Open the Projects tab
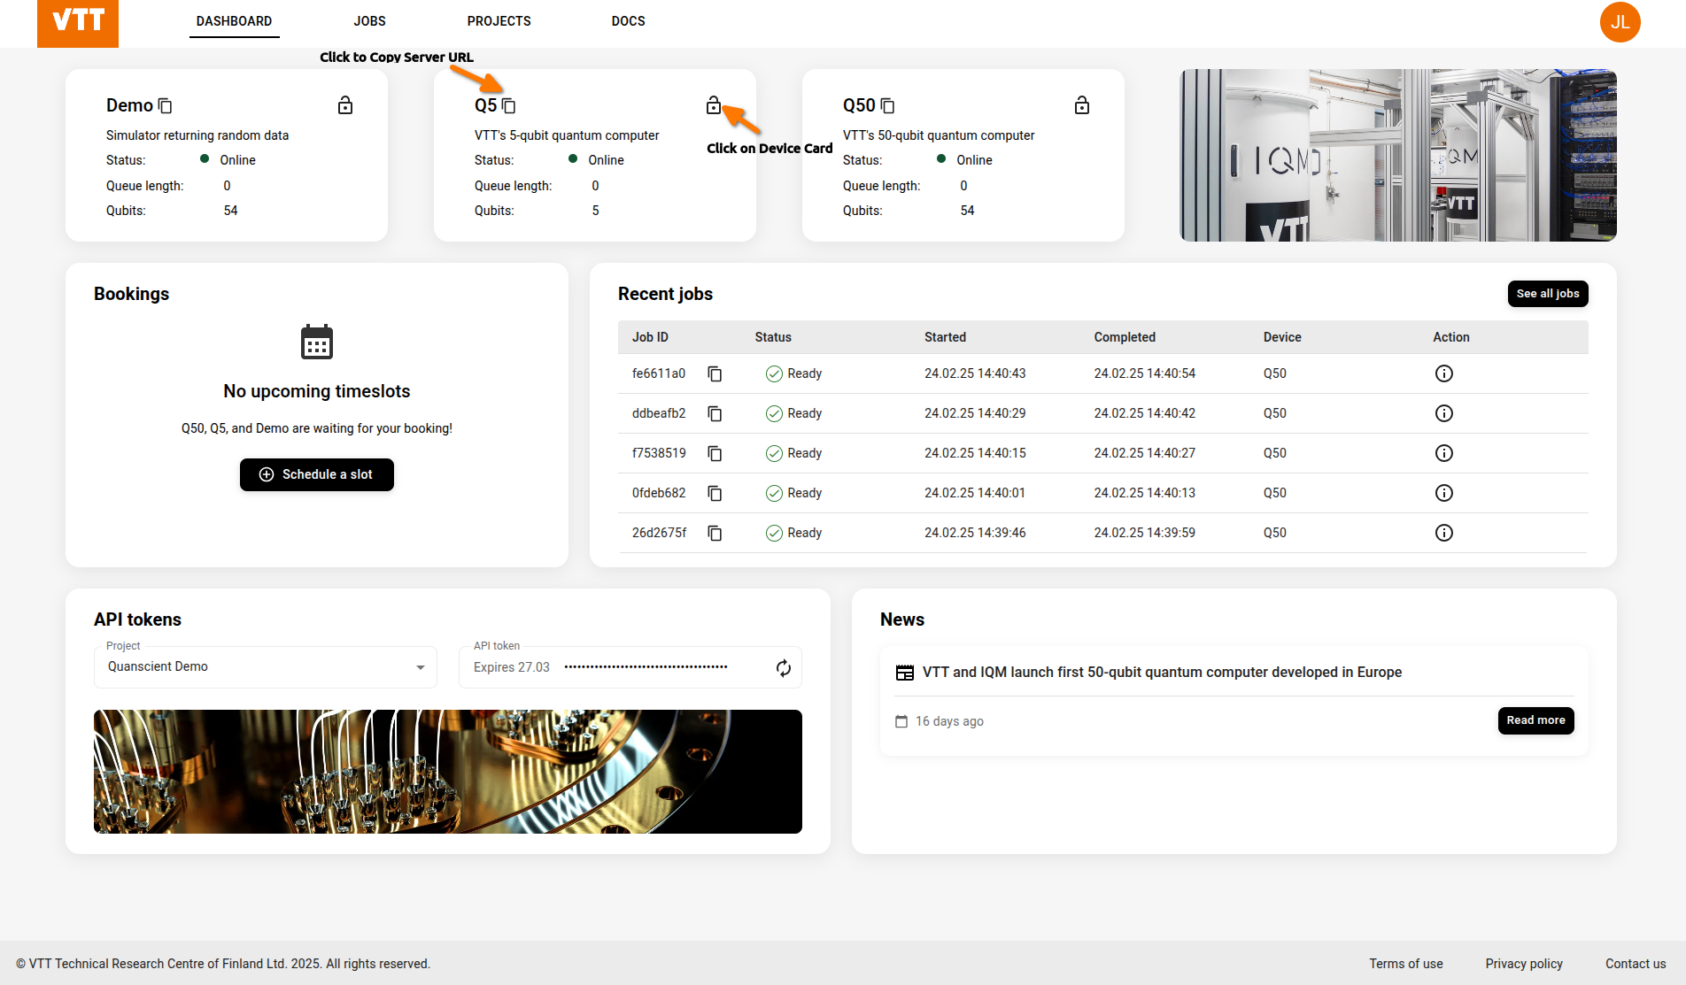The image size is (1686, 985). coord(499,21)
